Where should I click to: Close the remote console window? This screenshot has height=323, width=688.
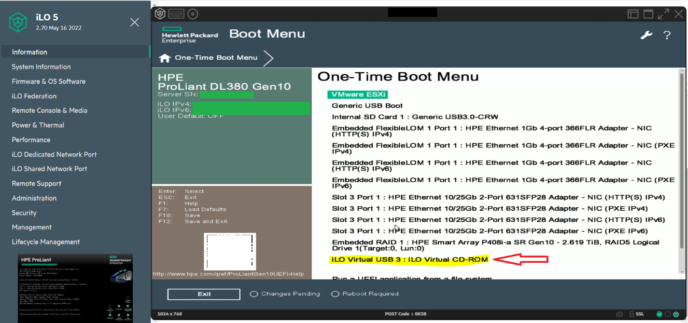click(x=679, y=14)
